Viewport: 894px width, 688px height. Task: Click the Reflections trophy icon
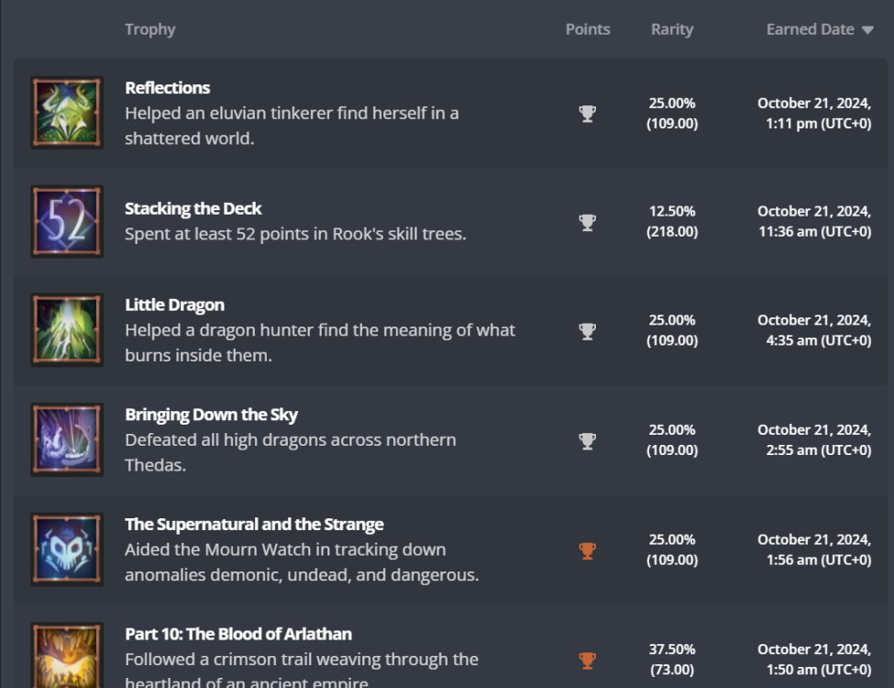tap(67, 113)
